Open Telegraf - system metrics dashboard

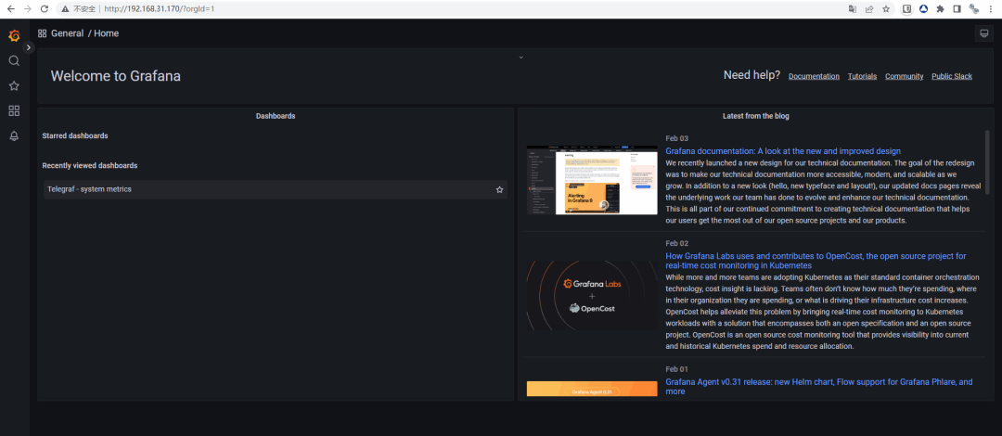(276, 189)
